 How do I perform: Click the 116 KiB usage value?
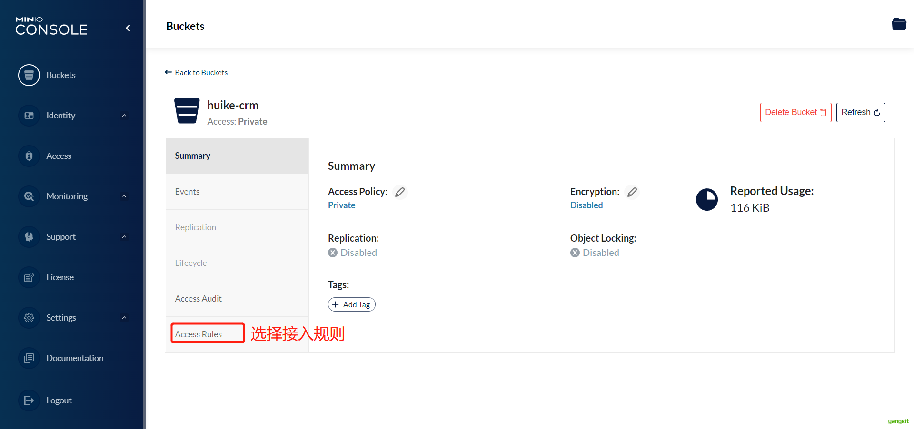(750, 208)
